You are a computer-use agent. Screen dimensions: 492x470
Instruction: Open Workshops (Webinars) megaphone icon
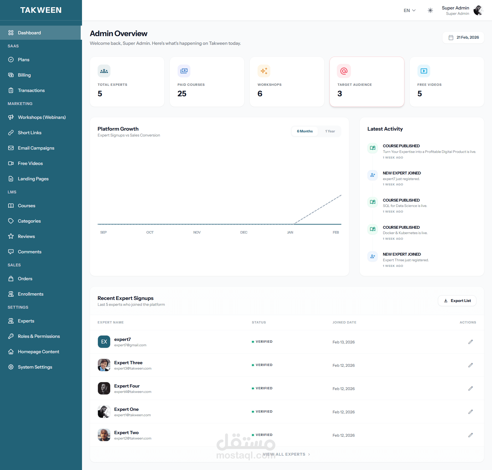coord(11,117)
